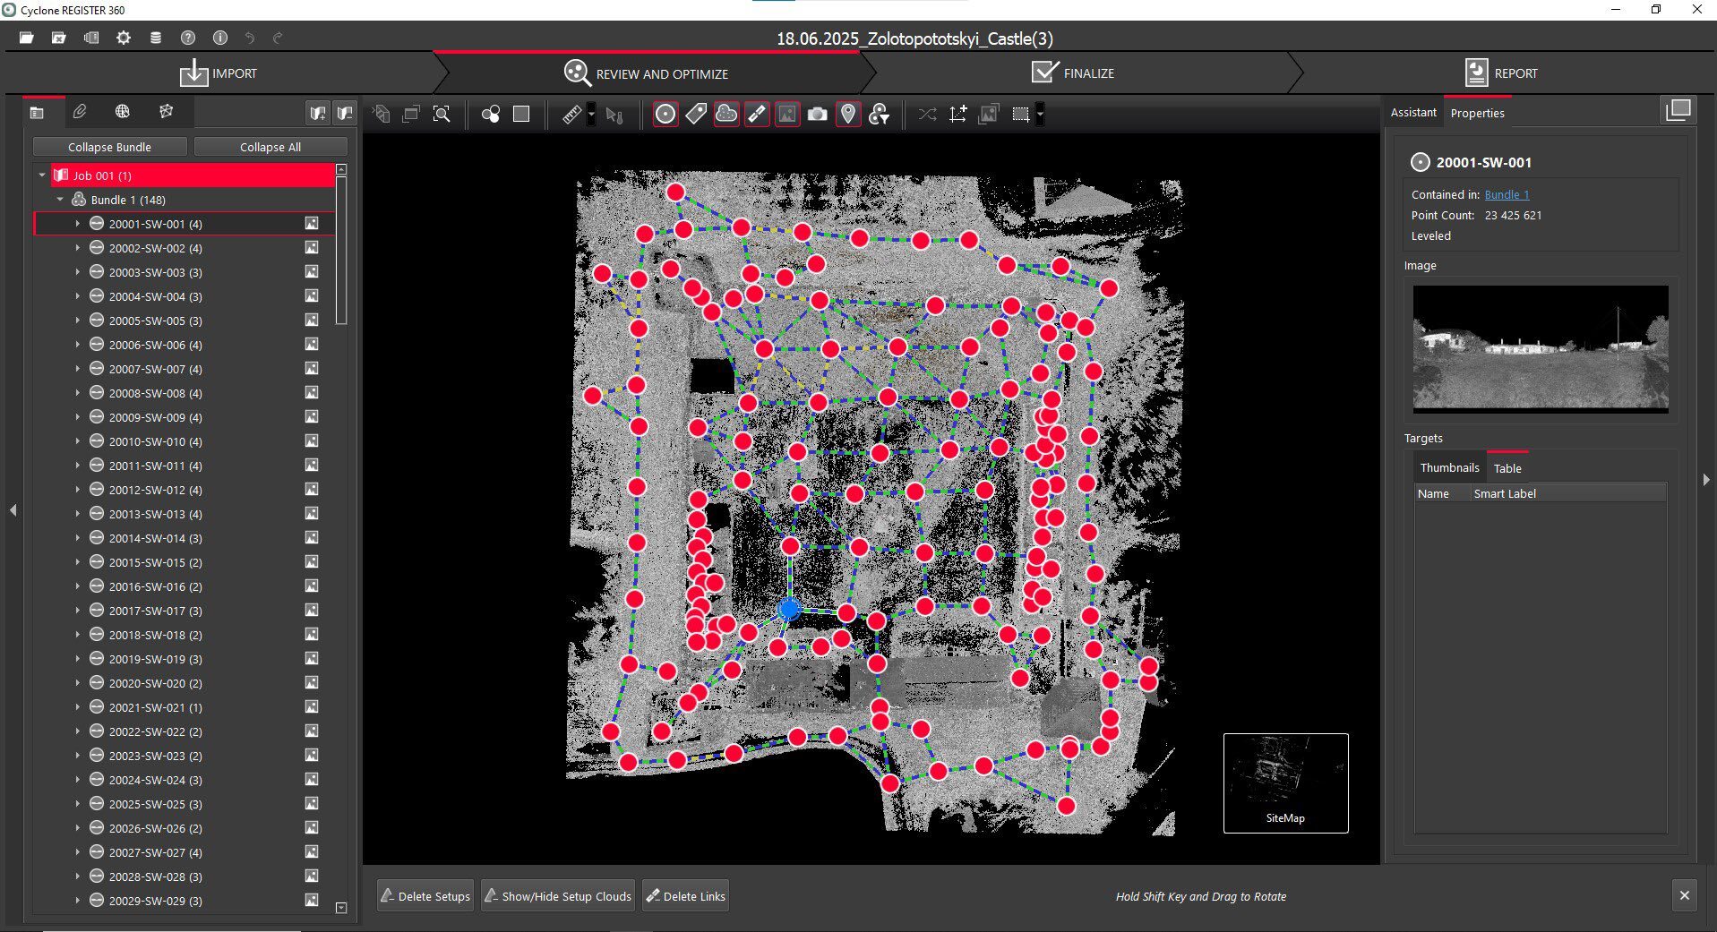
Task: Open the storage database icon
Action: click(156, 38)
